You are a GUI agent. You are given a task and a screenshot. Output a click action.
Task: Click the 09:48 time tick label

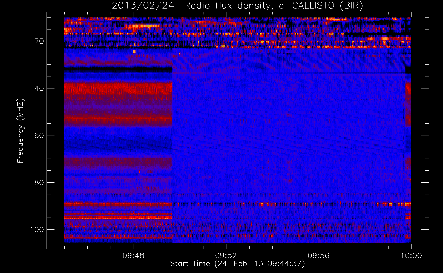[133, 256]
